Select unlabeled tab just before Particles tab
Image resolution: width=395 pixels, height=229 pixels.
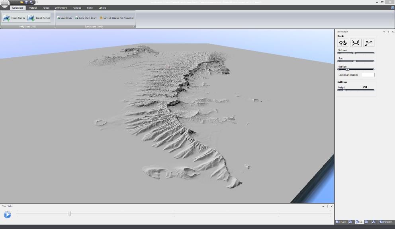pos(375,222)
